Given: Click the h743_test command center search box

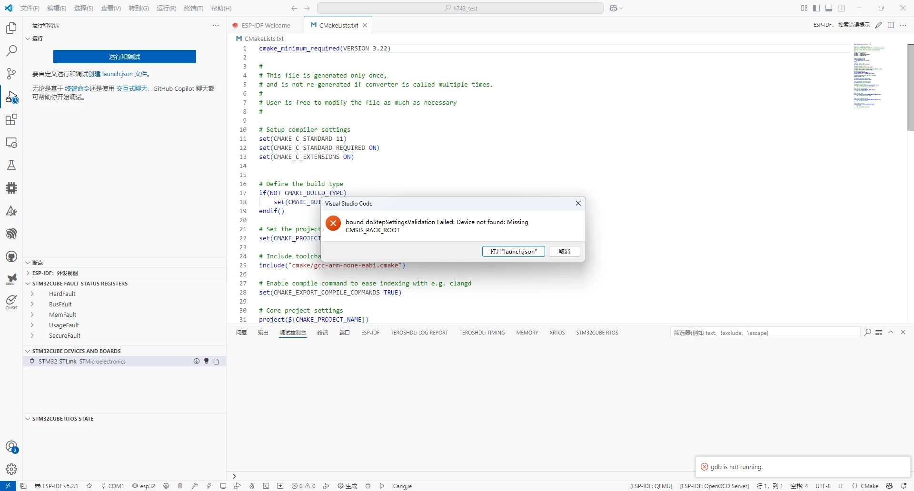Looking at the screenshot, I should click(460, 8).
